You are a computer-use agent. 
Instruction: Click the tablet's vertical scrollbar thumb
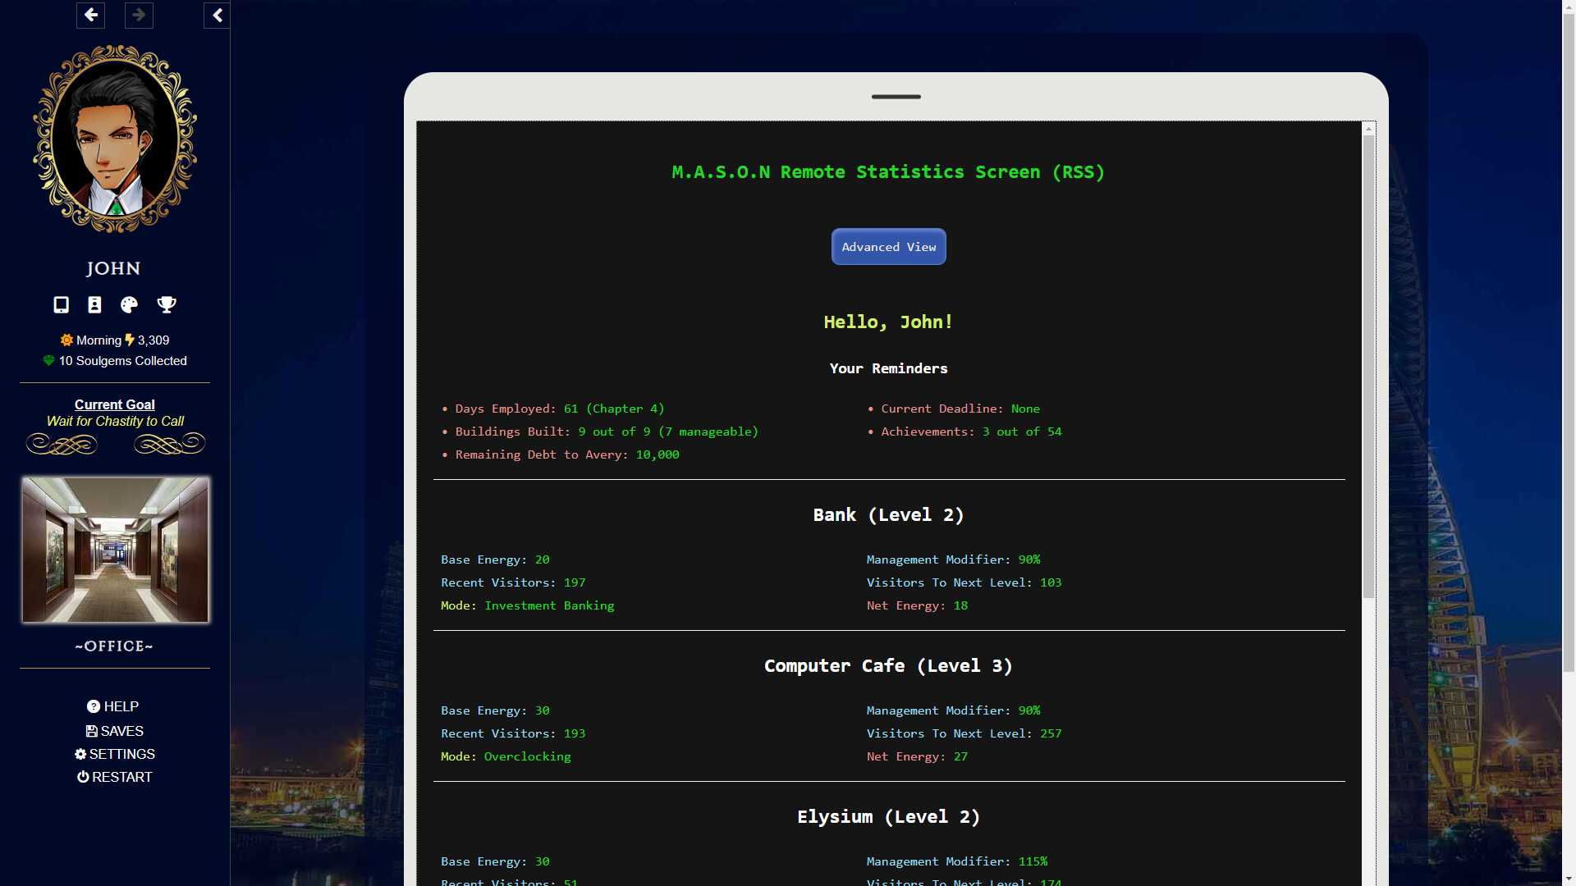pyautogui.click(x=1368, y=365)
